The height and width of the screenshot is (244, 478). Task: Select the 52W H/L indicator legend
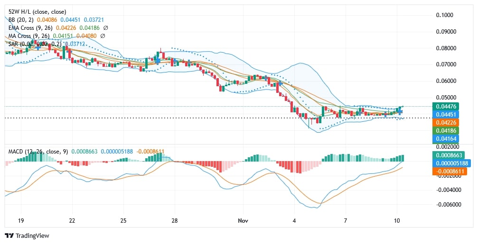[24, 11]
